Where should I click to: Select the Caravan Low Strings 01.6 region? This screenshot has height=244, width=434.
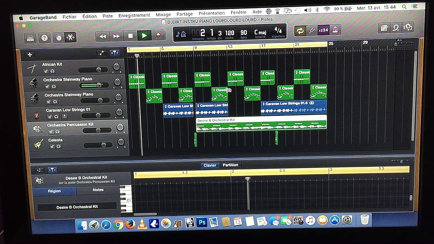point(294,107)
